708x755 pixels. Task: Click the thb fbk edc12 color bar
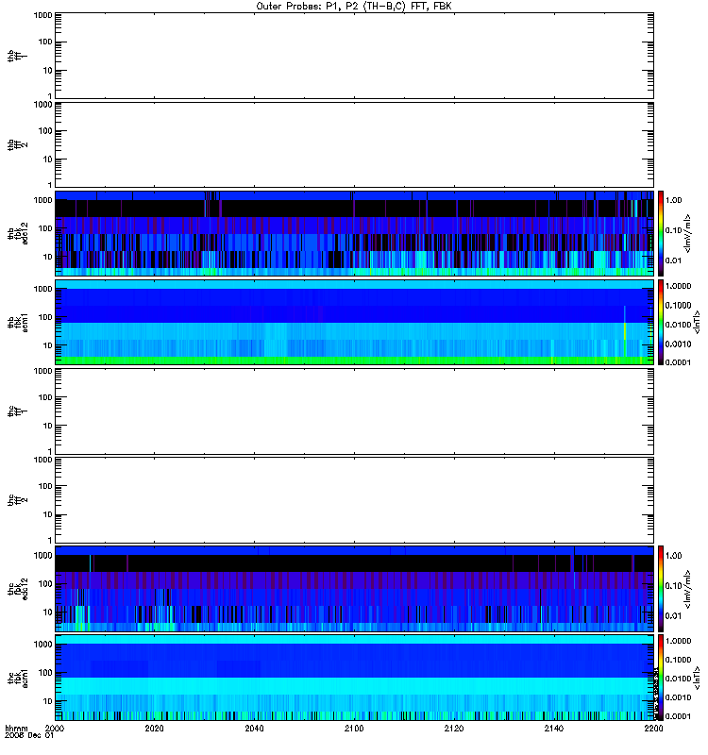tap(661, 233)
